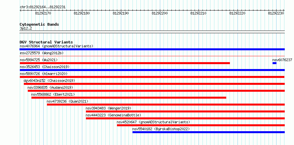Open the nsv5994725 (Wu2021) label
This screenshot has height=145, width=294.
[x=39, y=60]
